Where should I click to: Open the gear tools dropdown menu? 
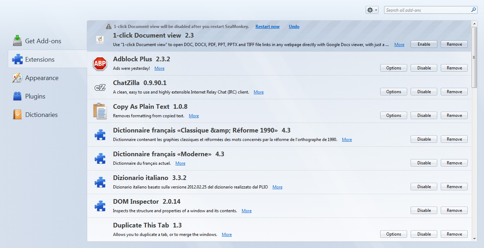372,10
